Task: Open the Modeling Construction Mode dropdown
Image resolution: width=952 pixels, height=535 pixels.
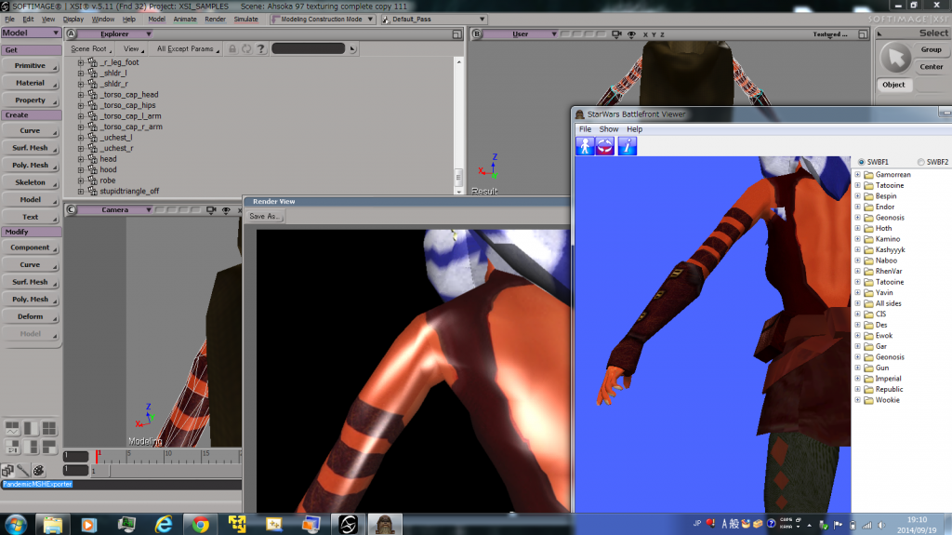Action: [x=322, y=20]
